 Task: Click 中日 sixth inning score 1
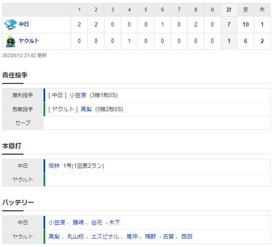click(162, 24)
